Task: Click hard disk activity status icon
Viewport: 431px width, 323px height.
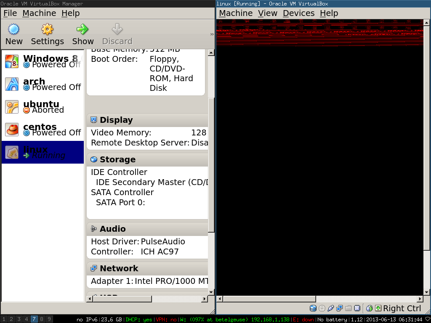Action: 313,308
